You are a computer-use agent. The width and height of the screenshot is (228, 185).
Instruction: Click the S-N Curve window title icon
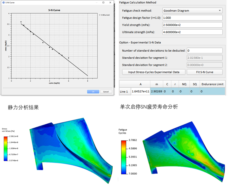point(3,2)
